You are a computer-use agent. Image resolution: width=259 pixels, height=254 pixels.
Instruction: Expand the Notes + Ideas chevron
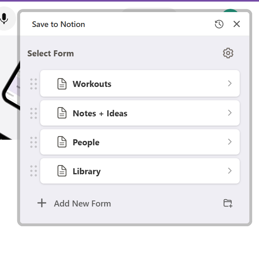point(230,113)
